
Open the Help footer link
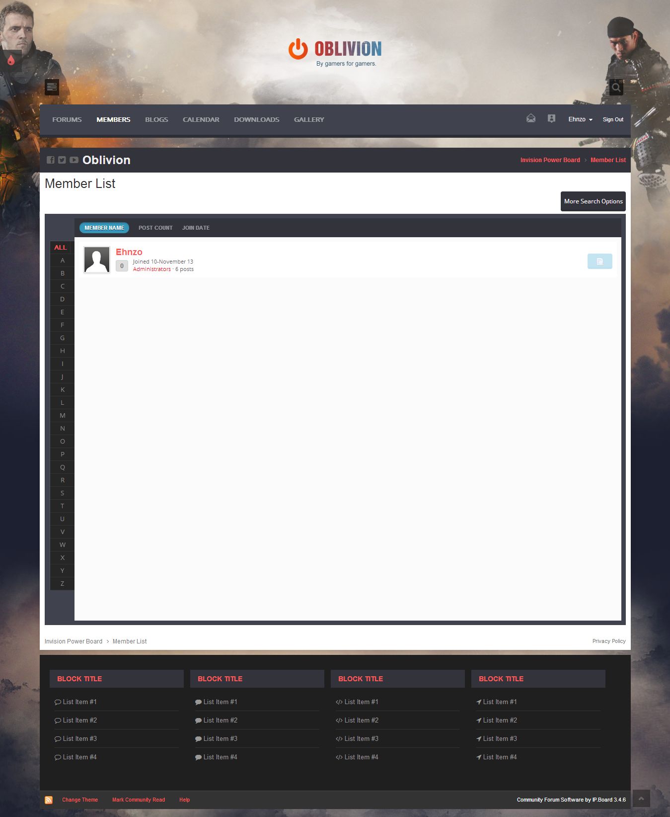[x=185, y=800]
